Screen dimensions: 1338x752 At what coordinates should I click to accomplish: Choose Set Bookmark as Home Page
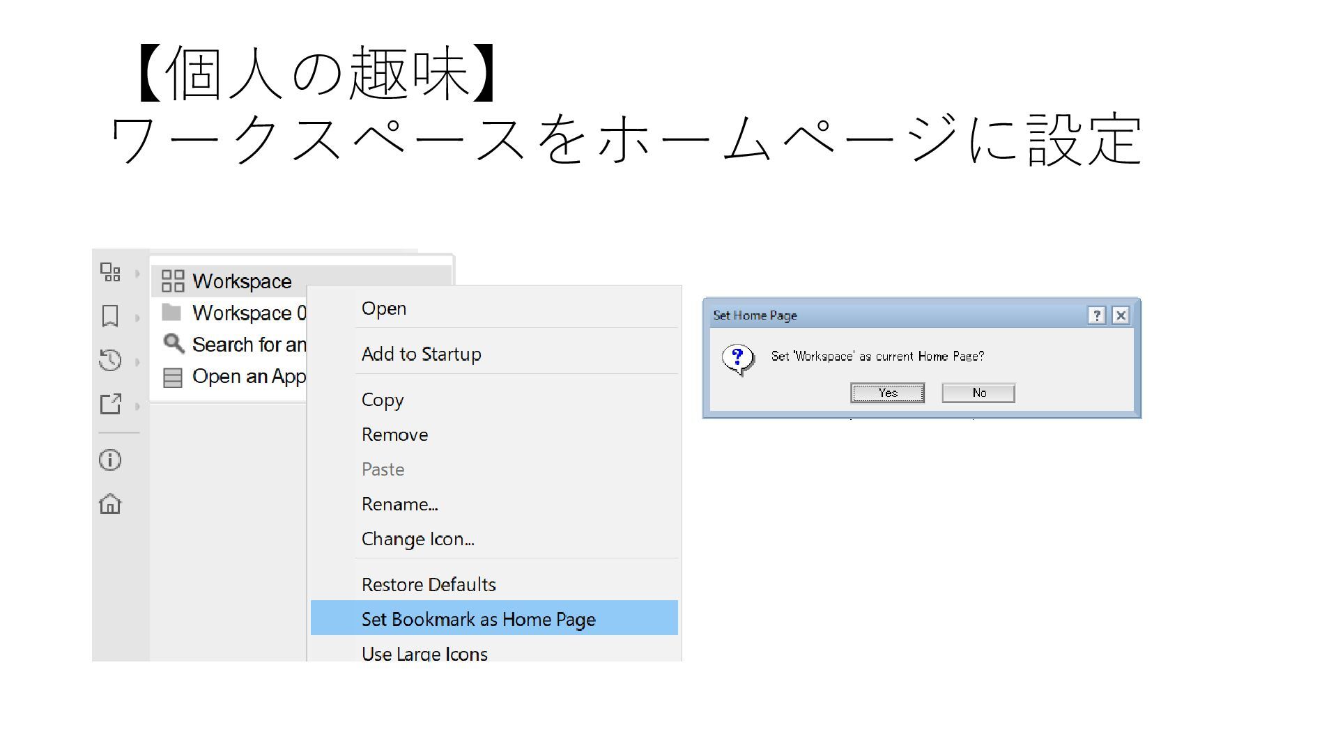478,619
